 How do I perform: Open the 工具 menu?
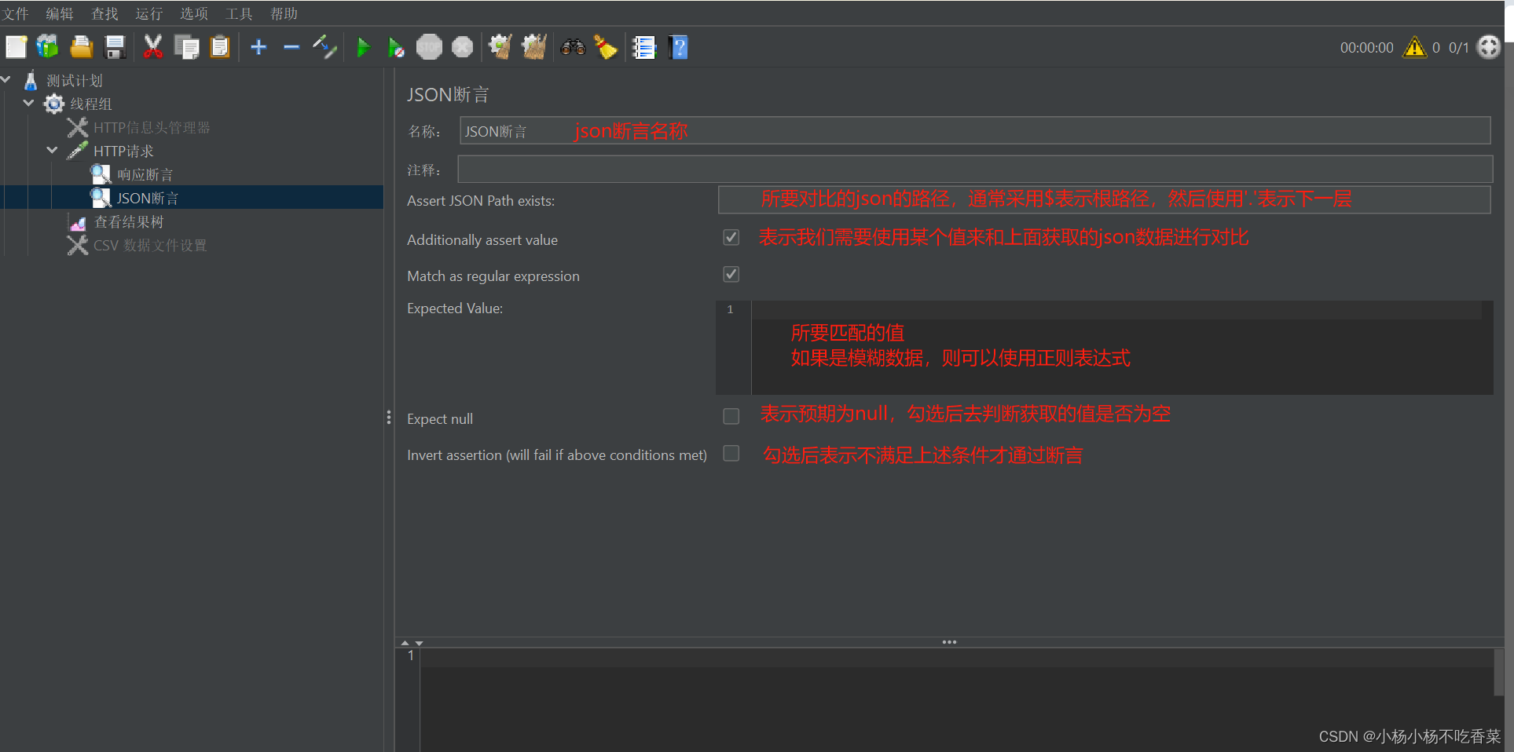239,13
